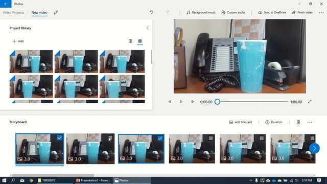Undo the last action

click(x=151, y=12)
